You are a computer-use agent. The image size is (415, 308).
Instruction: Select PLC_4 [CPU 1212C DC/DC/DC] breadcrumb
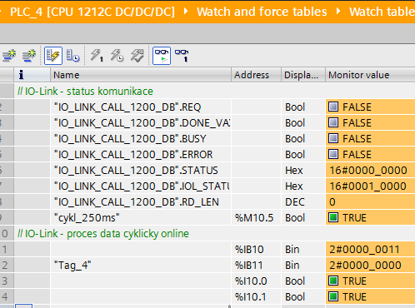[92, 12]
